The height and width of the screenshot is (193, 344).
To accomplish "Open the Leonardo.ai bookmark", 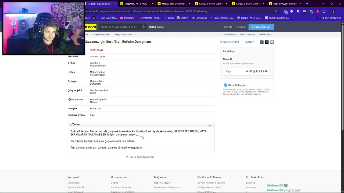I will point(199,18).
